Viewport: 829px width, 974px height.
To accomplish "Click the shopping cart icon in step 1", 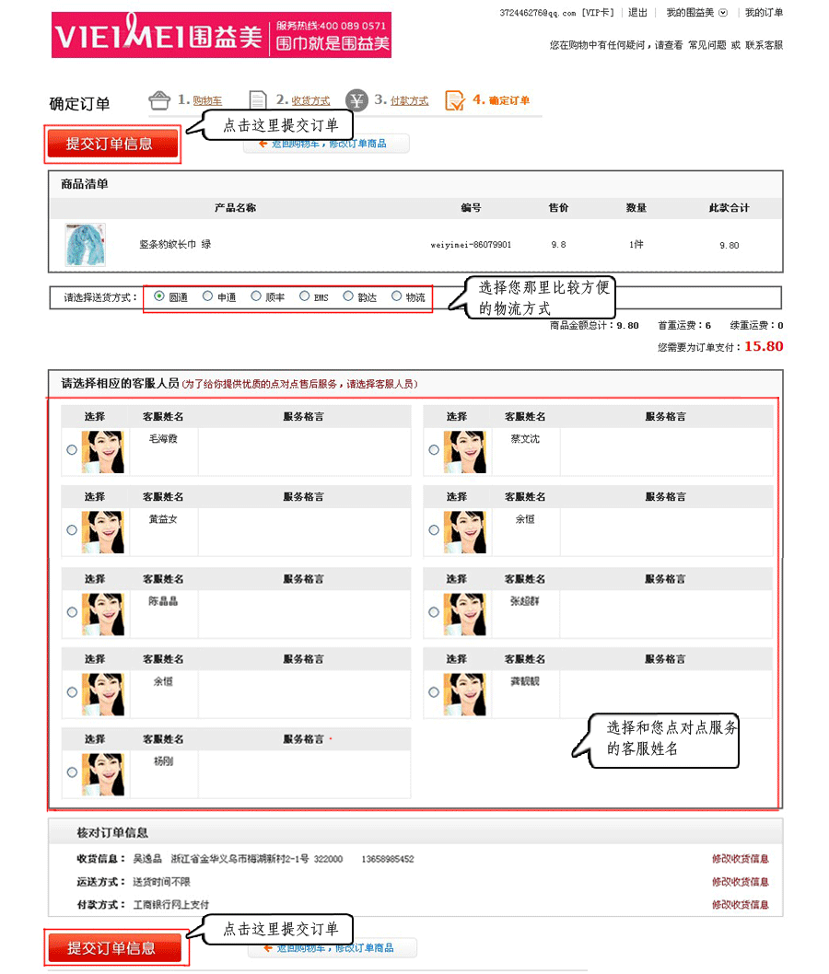I will (x=159, y=100).
